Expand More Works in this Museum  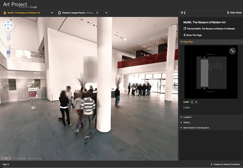coord(211,128)
